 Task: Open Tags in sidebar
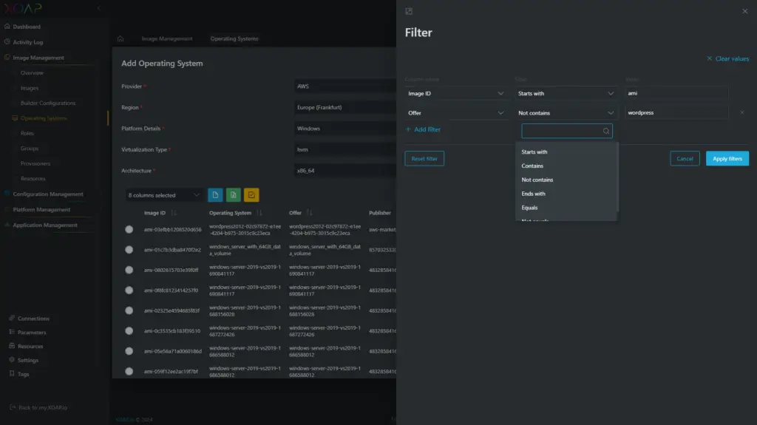(23, 374)
